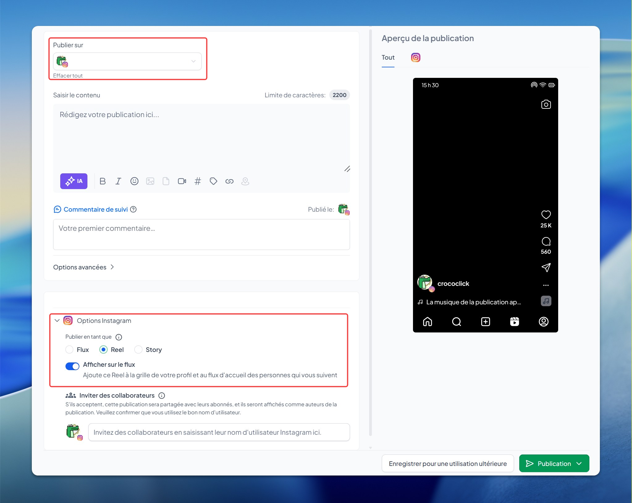Click the Reels icon in preview navigation

[x=515, y=322]
